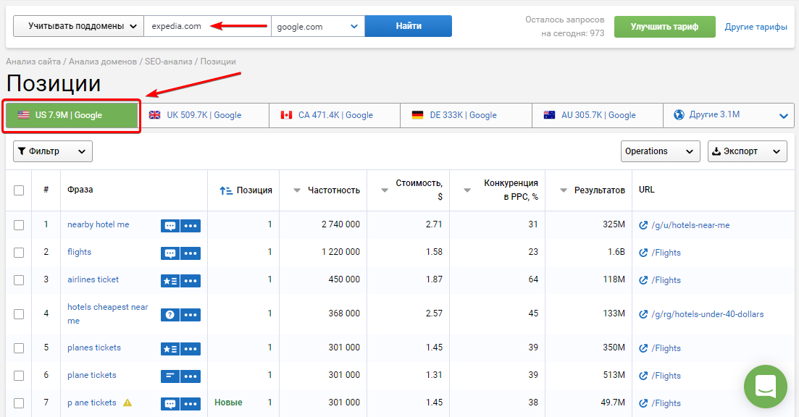This screenshot has height=417, width=799.
Task: Open the /g/u/hotels-near-me URL link
Action: [x=690, y=225]
